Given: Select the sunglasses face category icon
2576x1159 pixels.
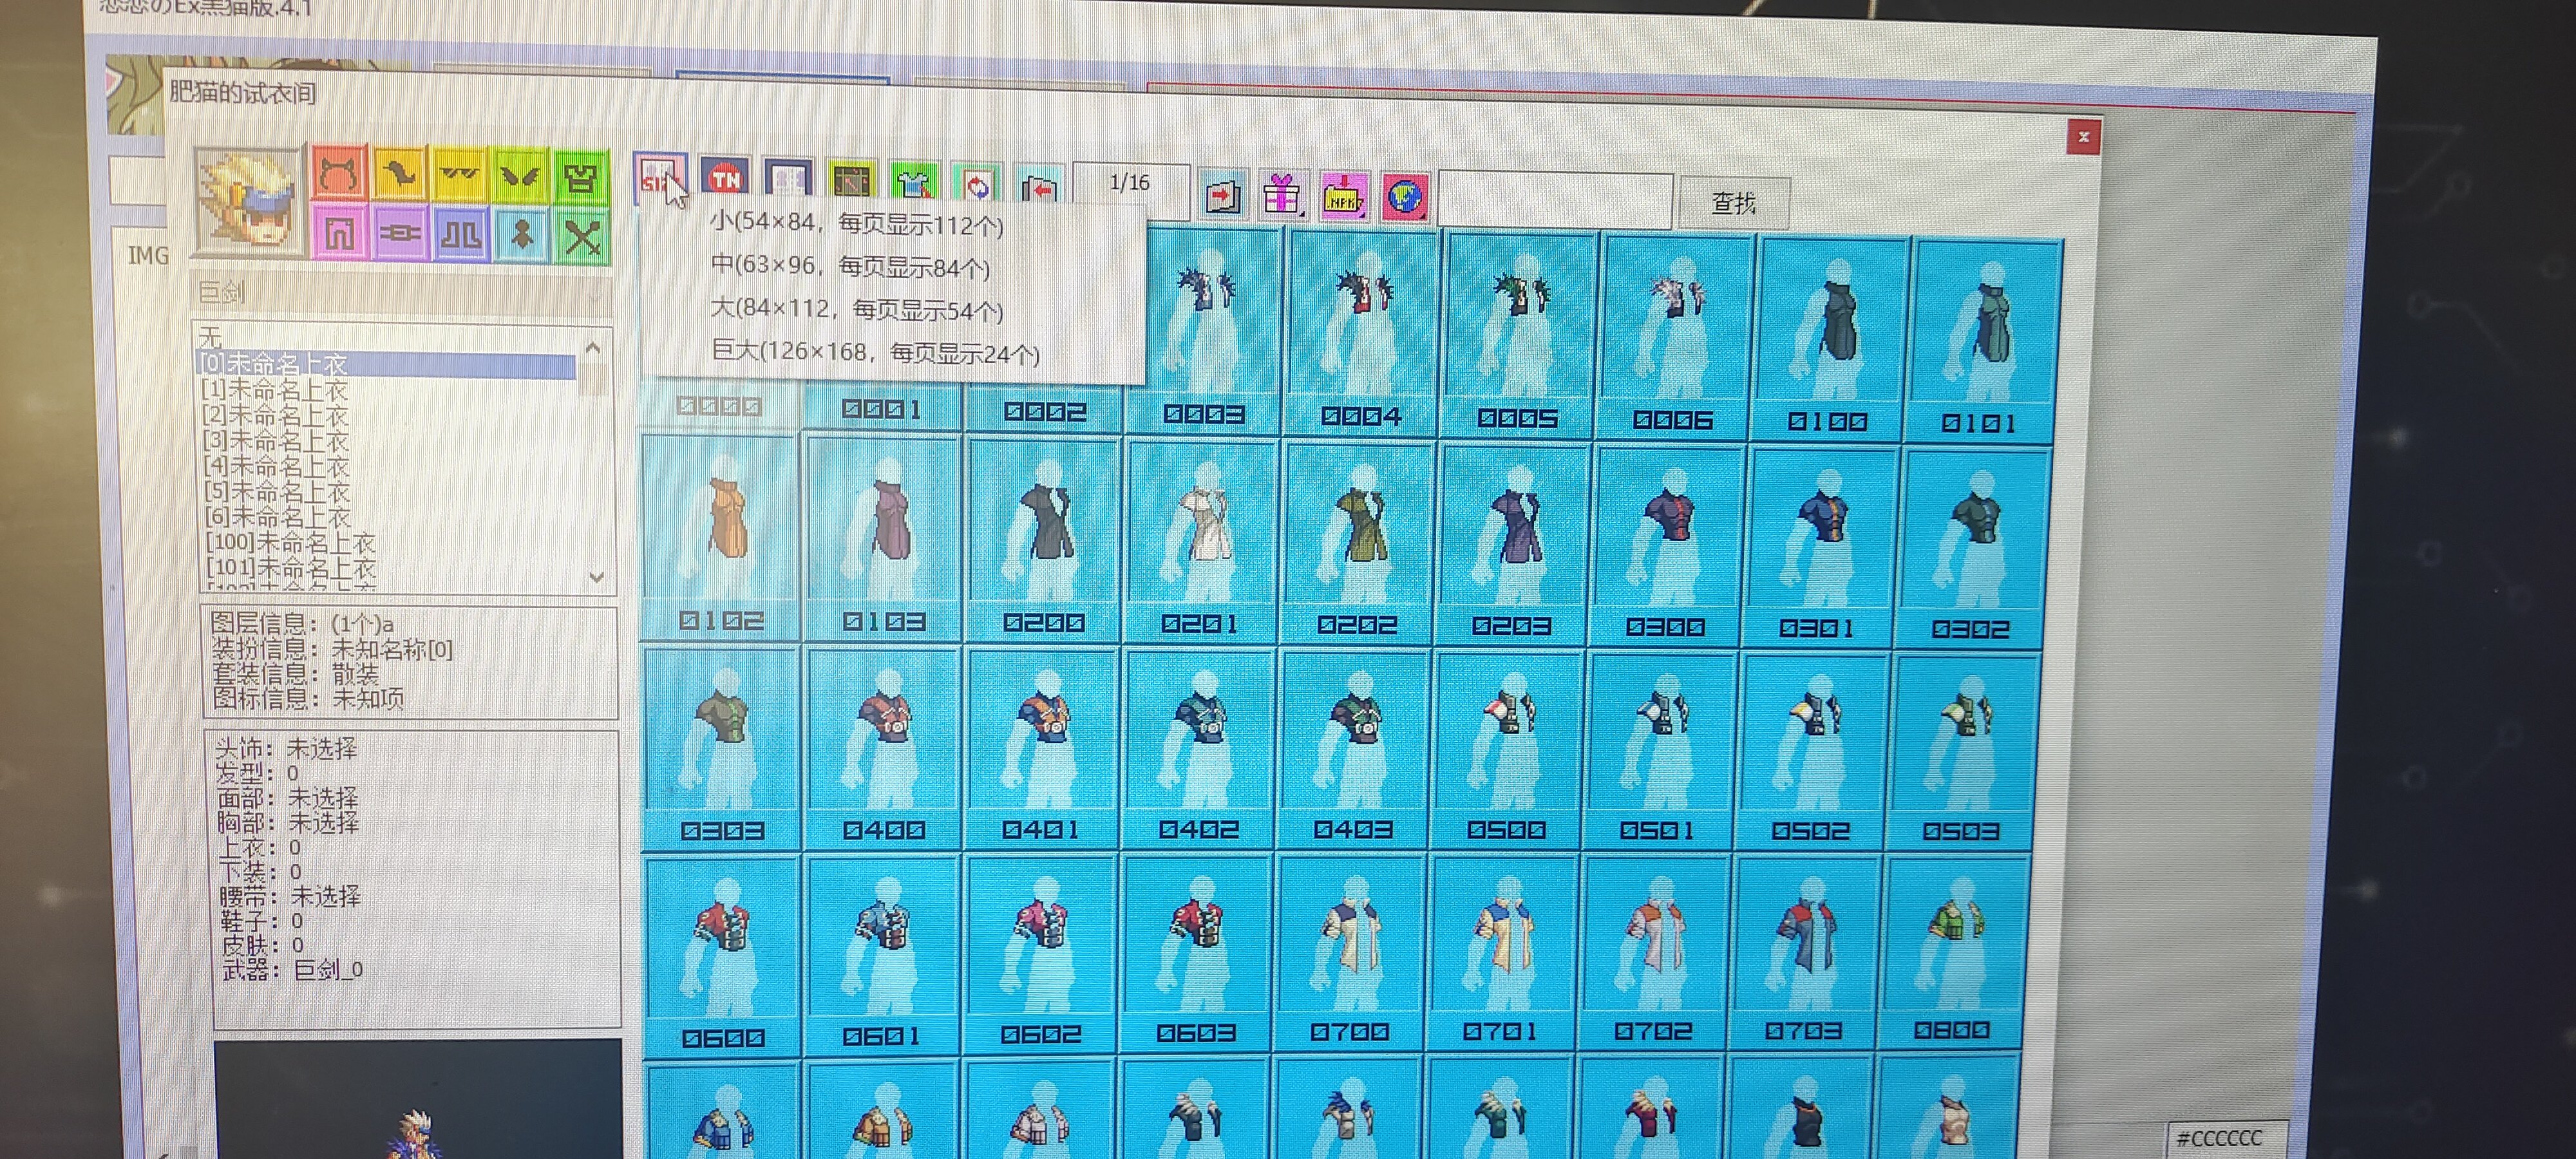Looking at the screenshot, I should point(459,175).
